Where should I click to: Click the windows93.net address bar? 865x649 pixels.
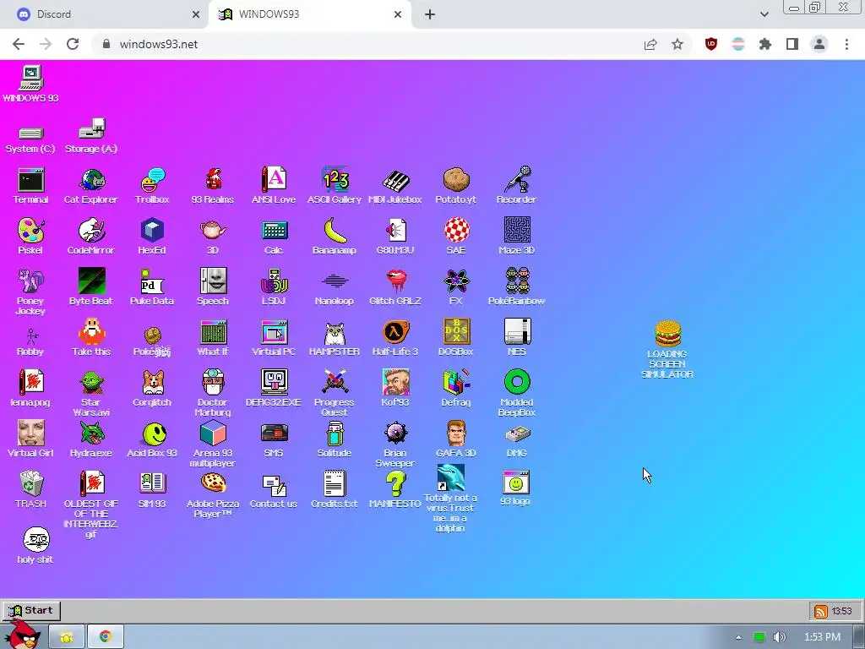(x=364, y=44)
